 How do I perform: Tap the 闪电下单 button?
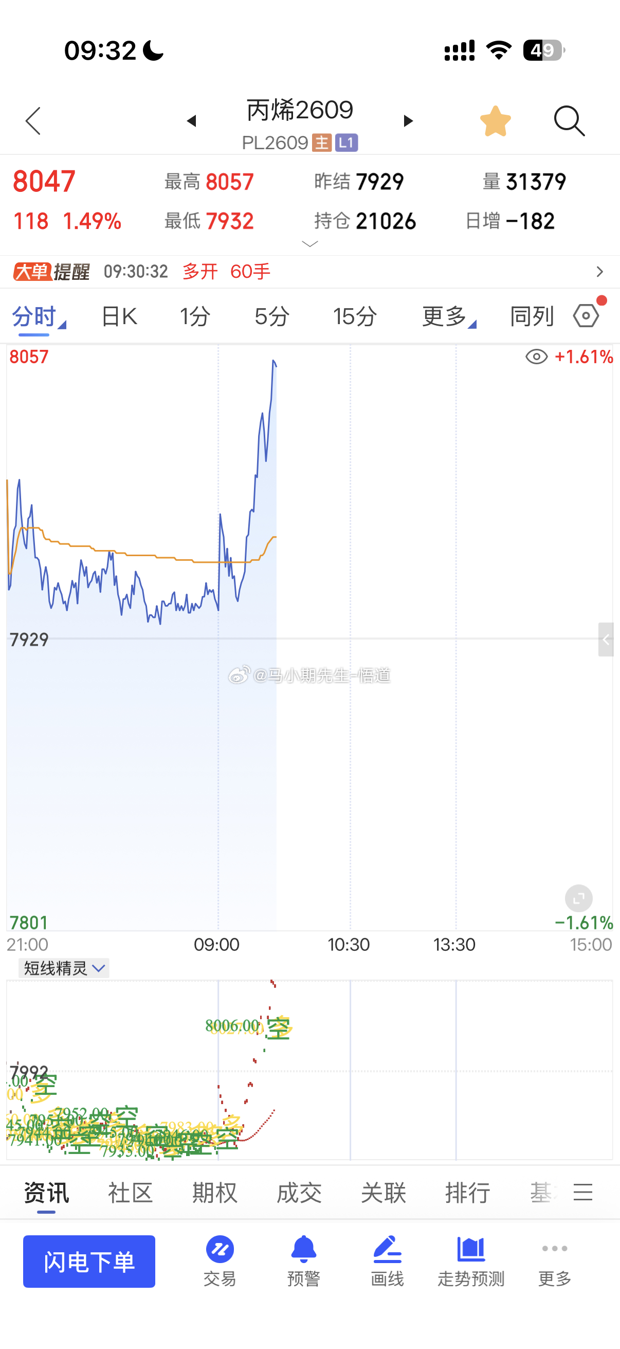[x=89, y=1262]
